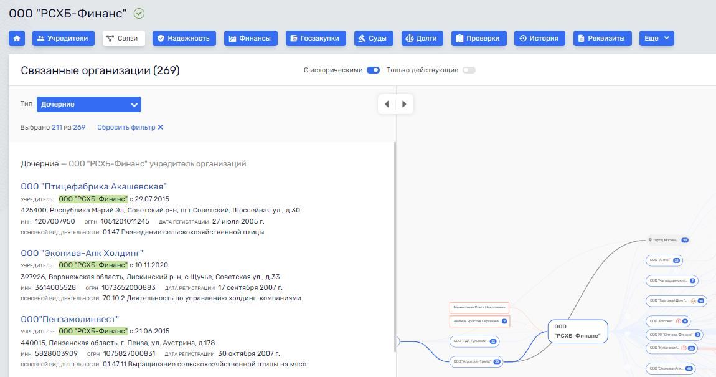
Task: Open the Долги section
Action: pos(422,39)
